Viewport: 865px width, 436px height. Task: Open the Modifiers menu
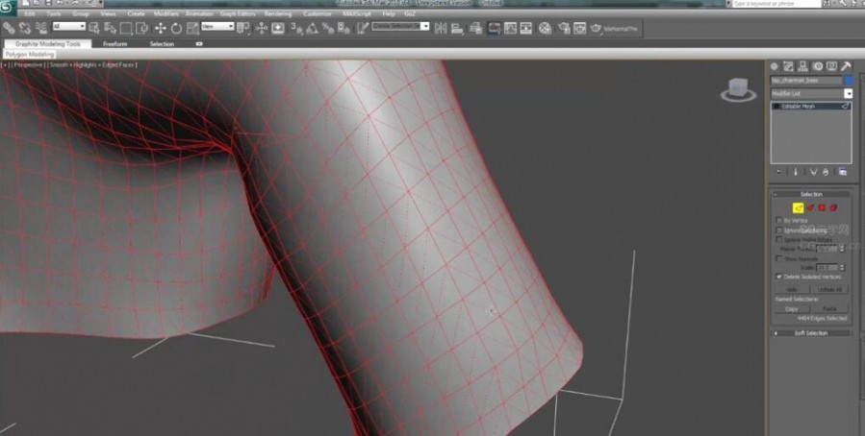pyautogui.click(x=166, y=13)
